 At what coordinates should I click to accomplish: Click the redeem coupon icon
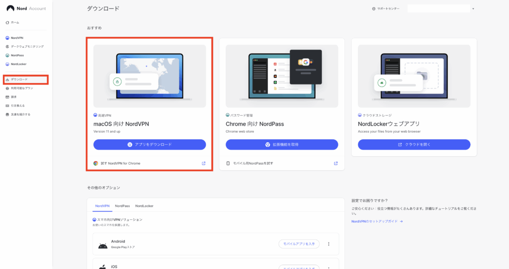tap(7, 105)
